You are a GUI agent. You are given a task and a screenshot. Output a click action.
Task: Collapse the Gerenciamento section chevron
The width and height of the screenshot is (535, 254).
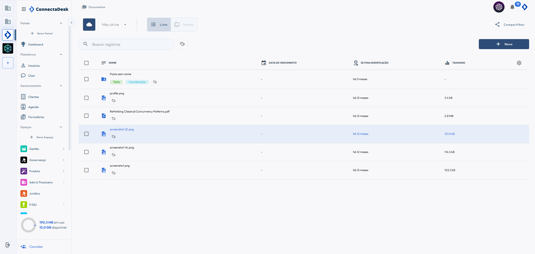point(61,86)
